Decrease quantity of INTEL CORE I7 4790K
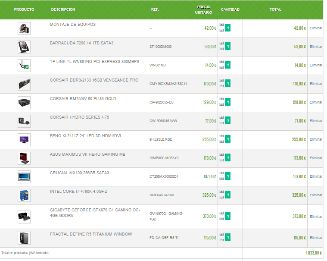This screenshot has width=327, height=261. (x=221, y=198)
